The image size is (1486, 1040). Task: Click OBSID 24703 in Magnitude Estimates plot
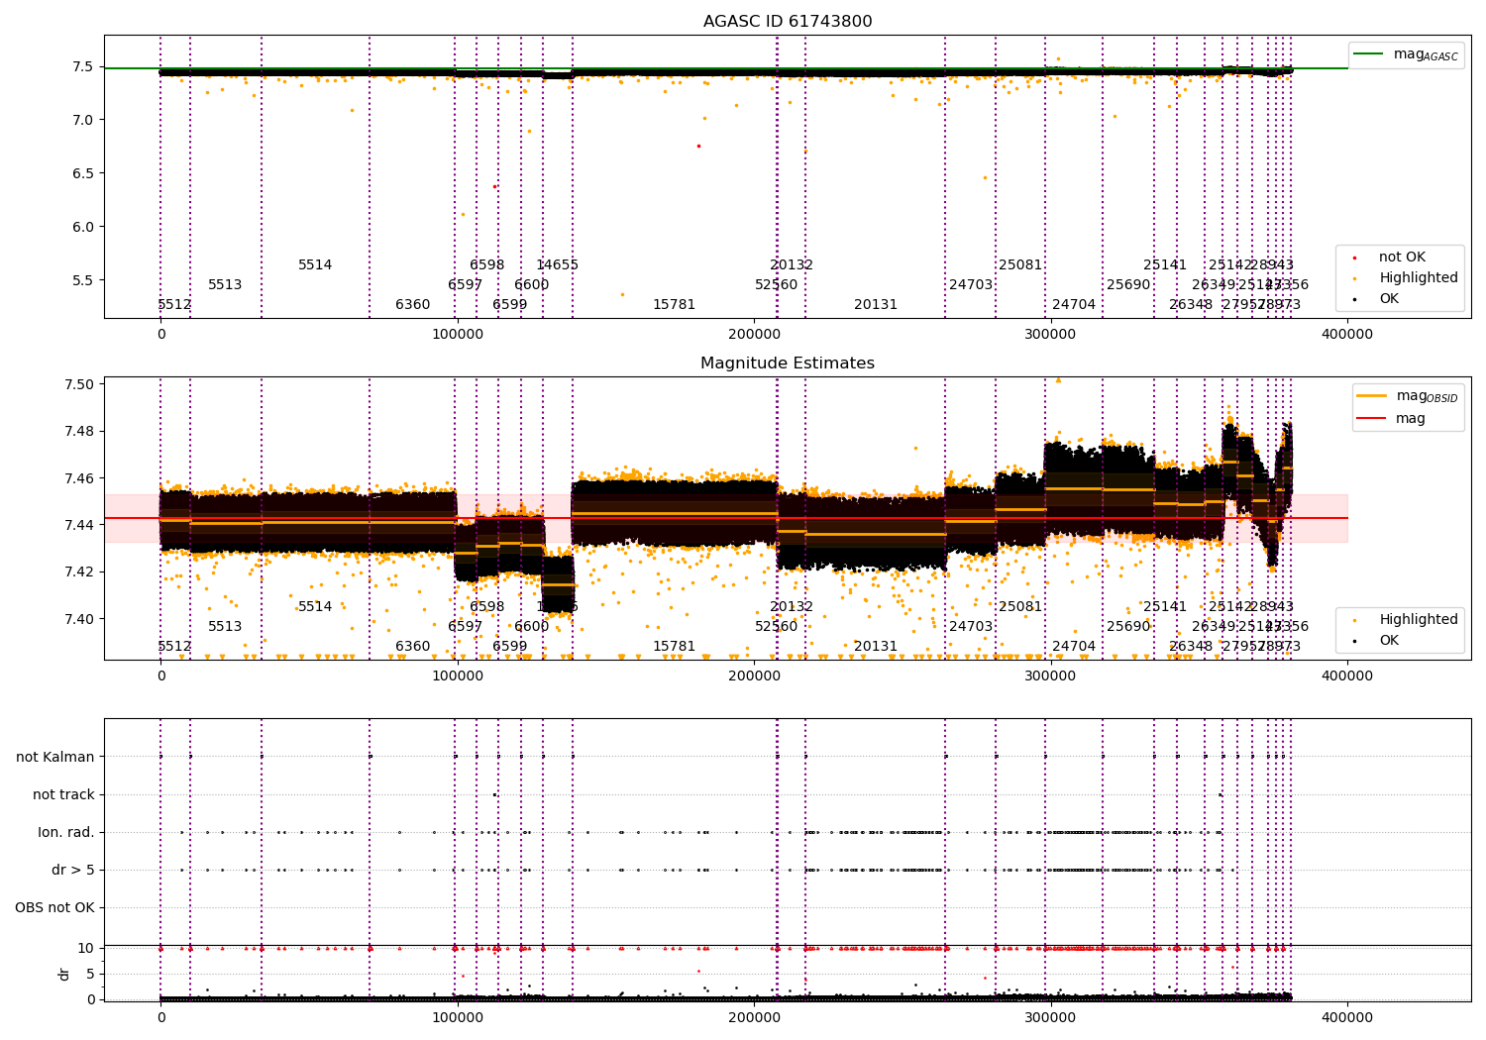(971, 626)
